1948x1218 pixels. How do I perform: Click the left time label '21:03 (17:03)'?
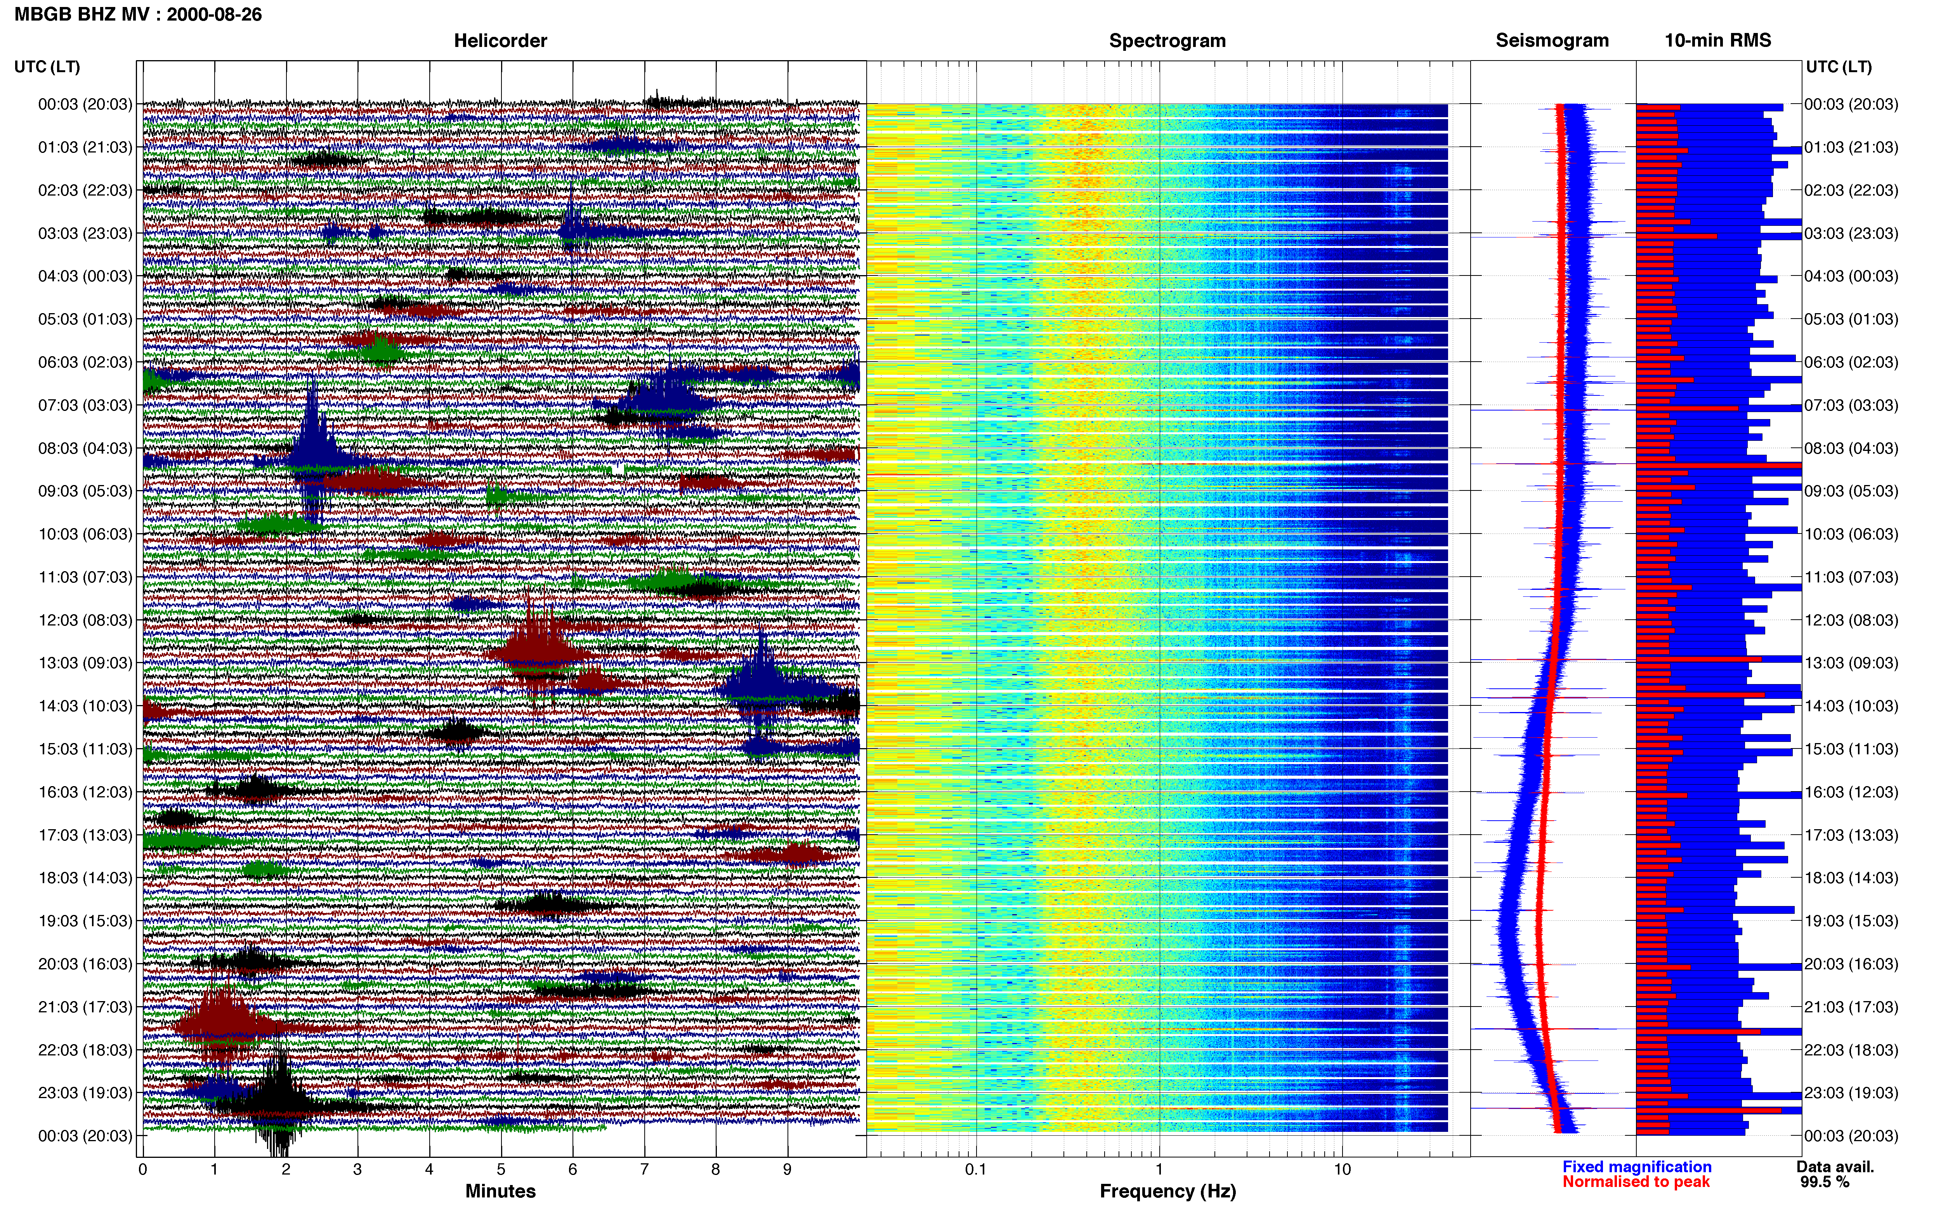(x=85, y=1007)
